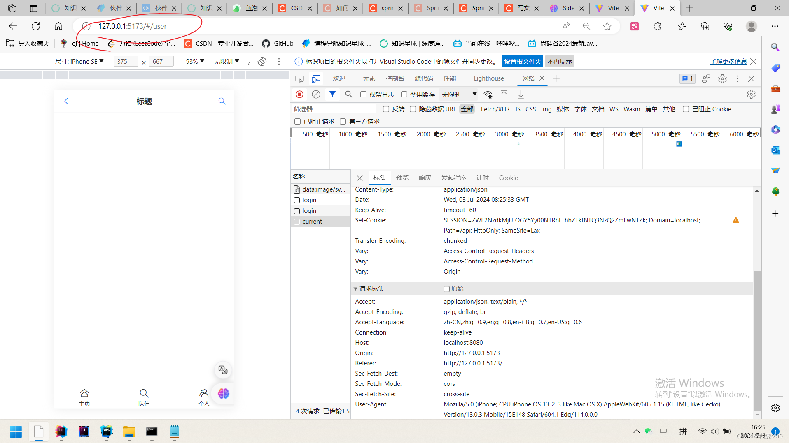Viewport: 789px width, 443px height.
Task: Click the viewport width field 375
Action: (x=126, y=62)
